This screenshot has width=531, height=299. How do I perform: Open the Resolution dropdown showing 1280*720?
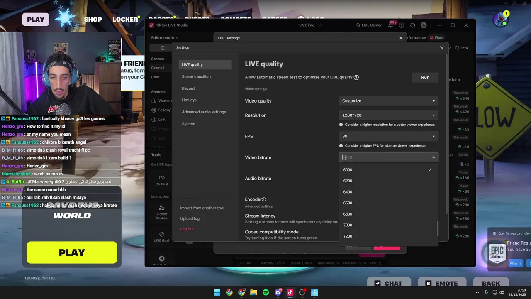pyautogui.click(x=388, y=115)
